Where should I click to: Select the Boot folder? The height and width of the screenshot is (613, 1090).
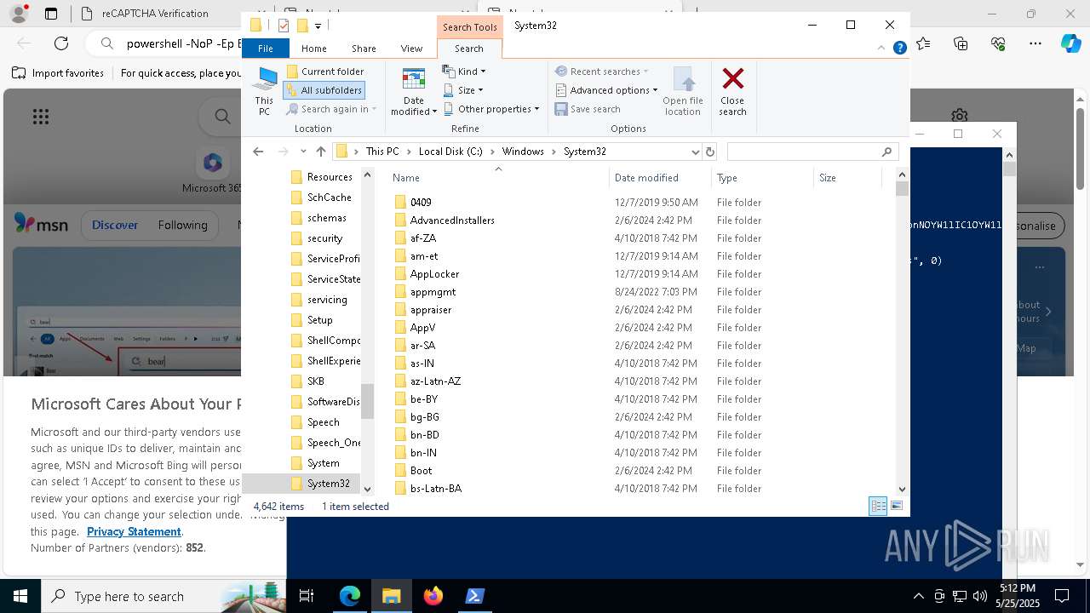click(x=421, y=471)
